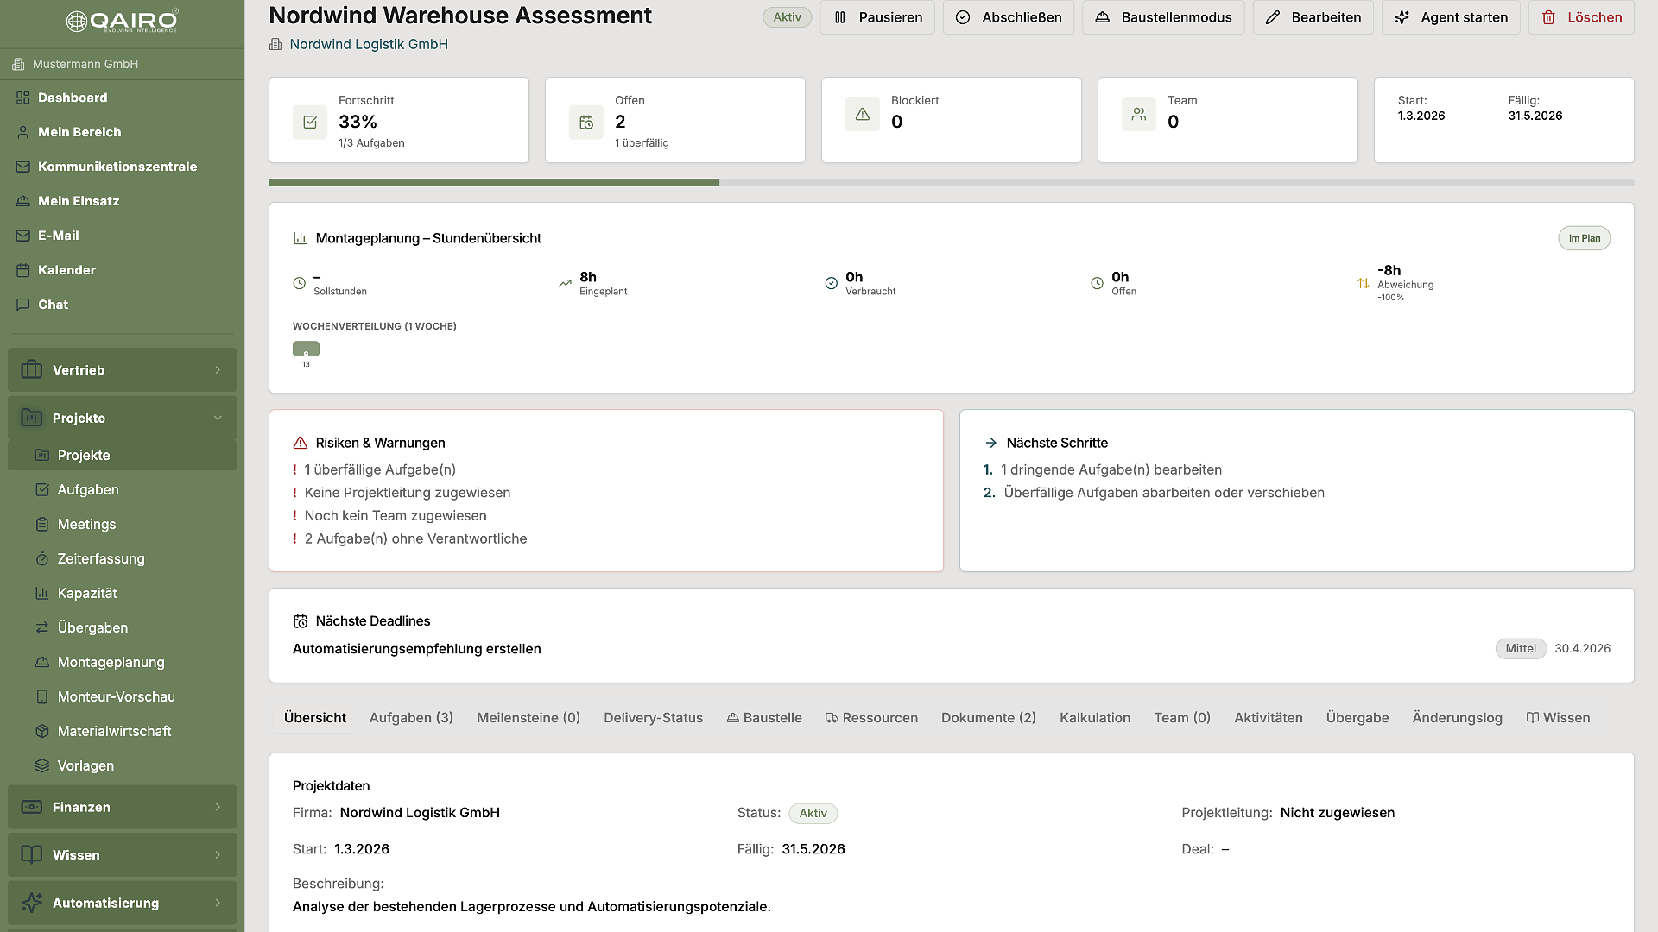Image resolution: width=1658 pixels, height=932 pixels.
Task: Click the Pausieren button
Action: [x=877, y=17]
